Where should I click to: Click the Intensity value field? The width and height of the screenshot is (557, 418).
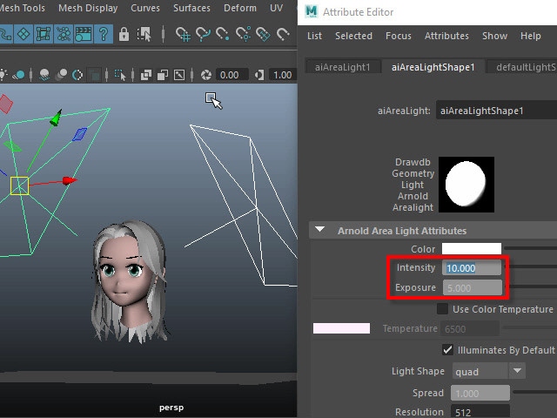tap(472, 268)
